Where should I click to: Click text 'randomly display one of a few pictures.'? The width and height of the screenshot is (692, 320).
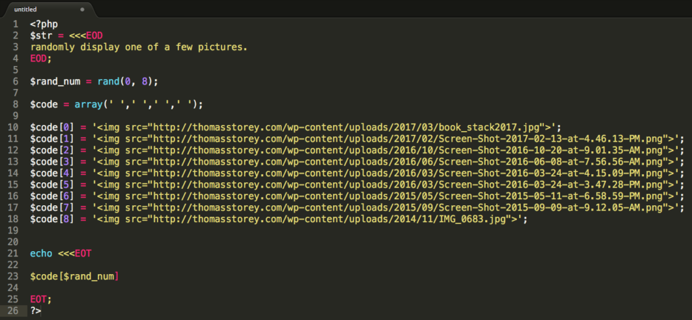click(139, 47)
